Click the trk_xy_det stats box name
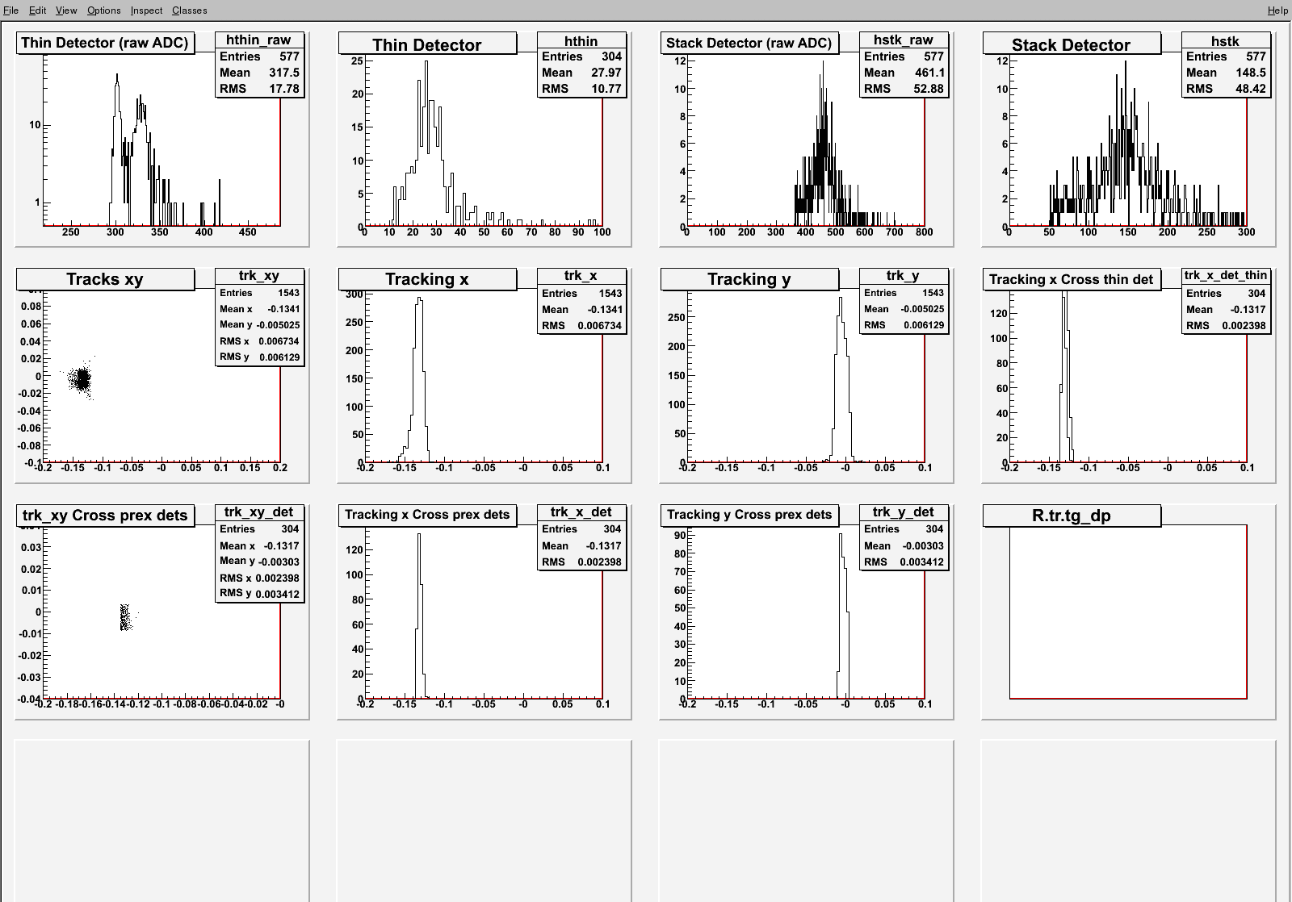 pos(259,512)
